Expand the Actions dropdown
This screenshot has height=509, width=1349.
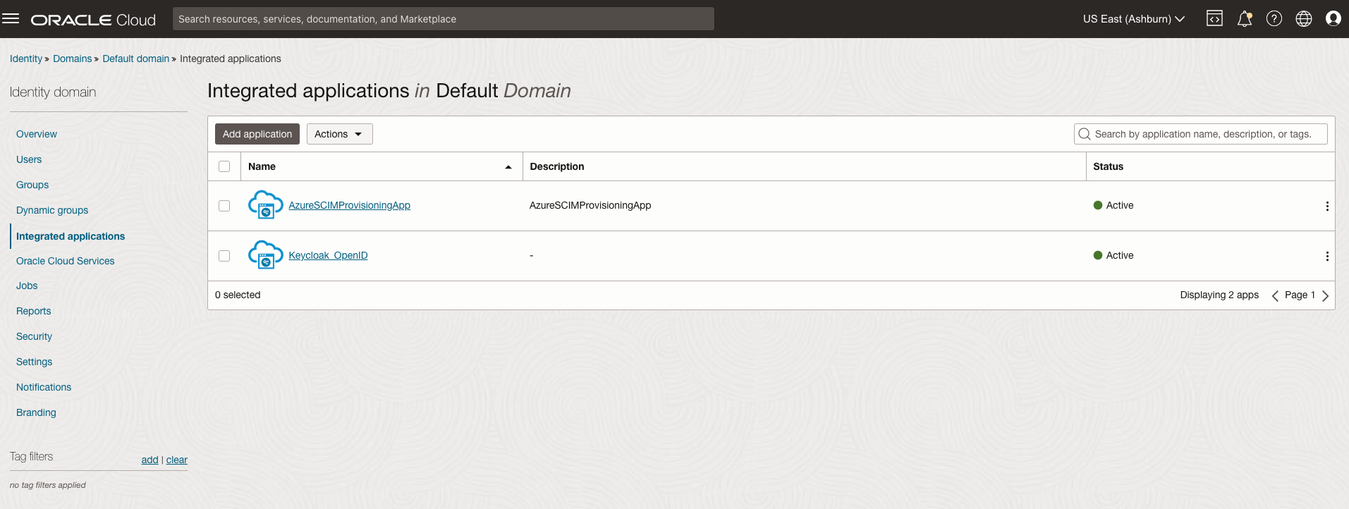pos(339,134)
